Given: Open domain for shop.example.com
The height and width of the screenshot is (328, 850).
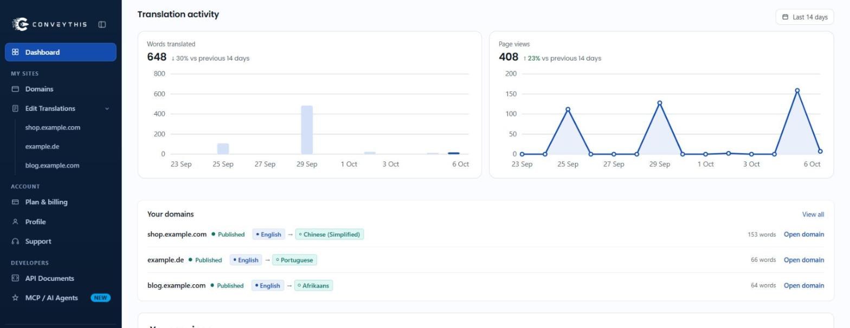Looking at the screenshot, I should [804, 234].
